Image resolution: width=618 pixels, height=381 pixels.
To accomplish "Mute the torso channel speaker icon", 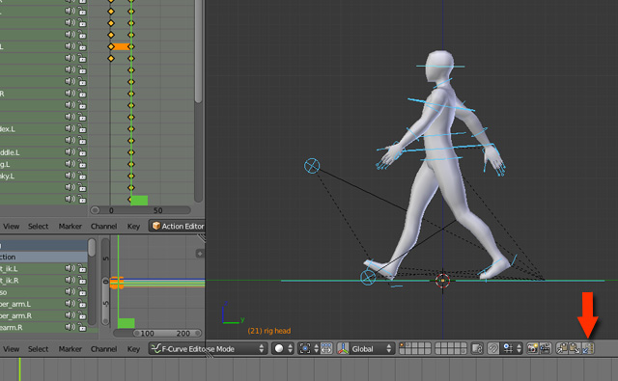I will tap(70, 291).
